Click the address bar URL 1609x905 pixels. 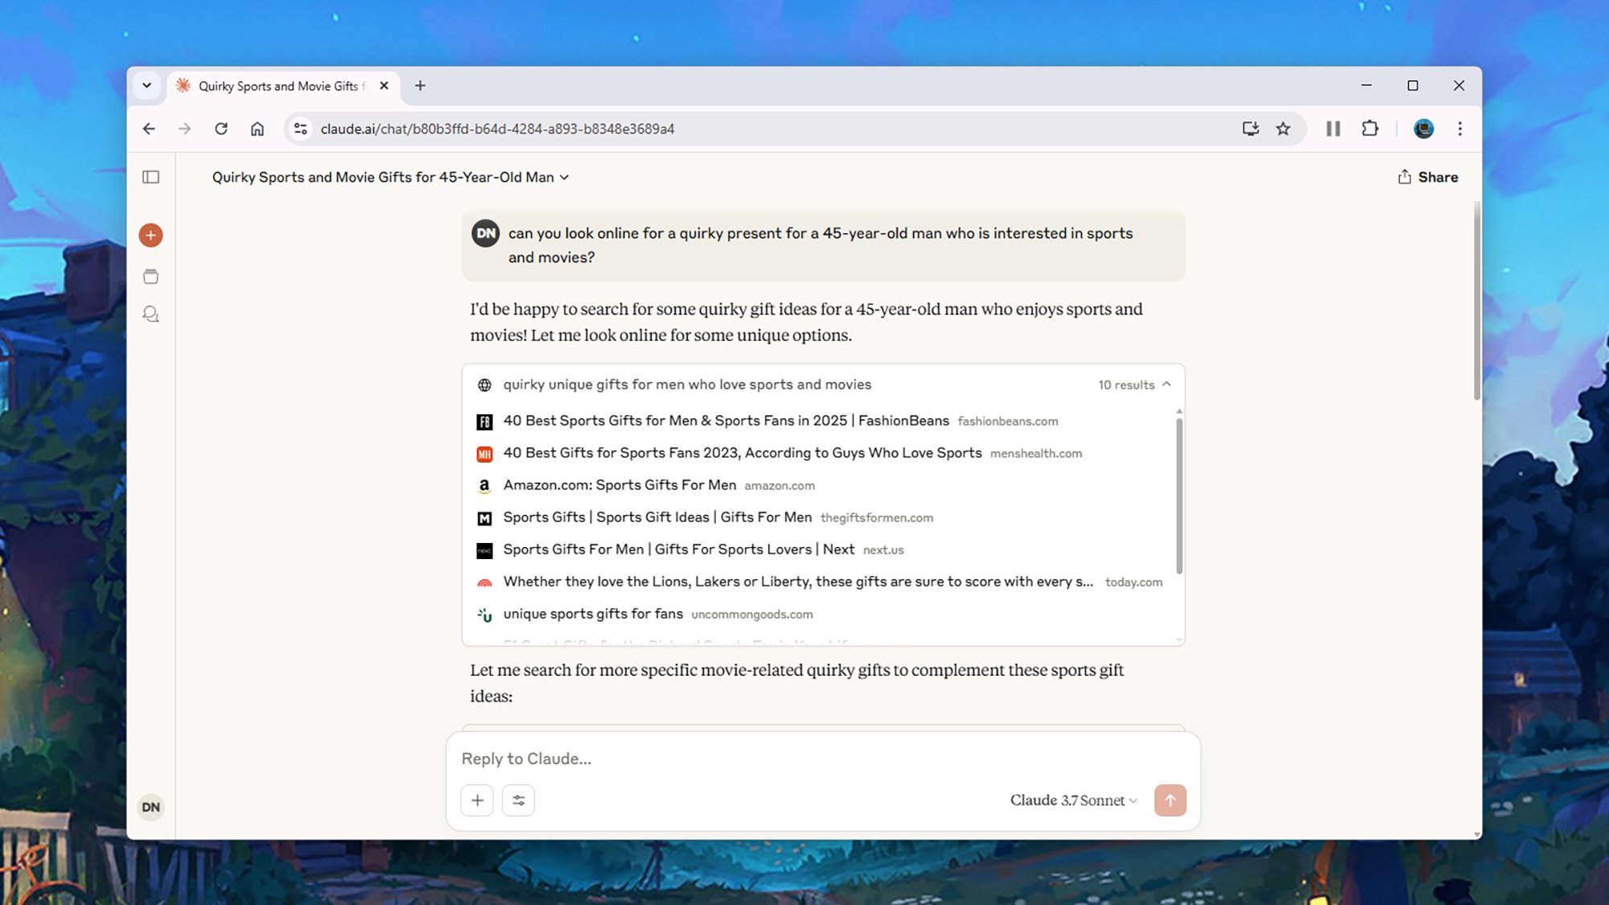[497, 129]
